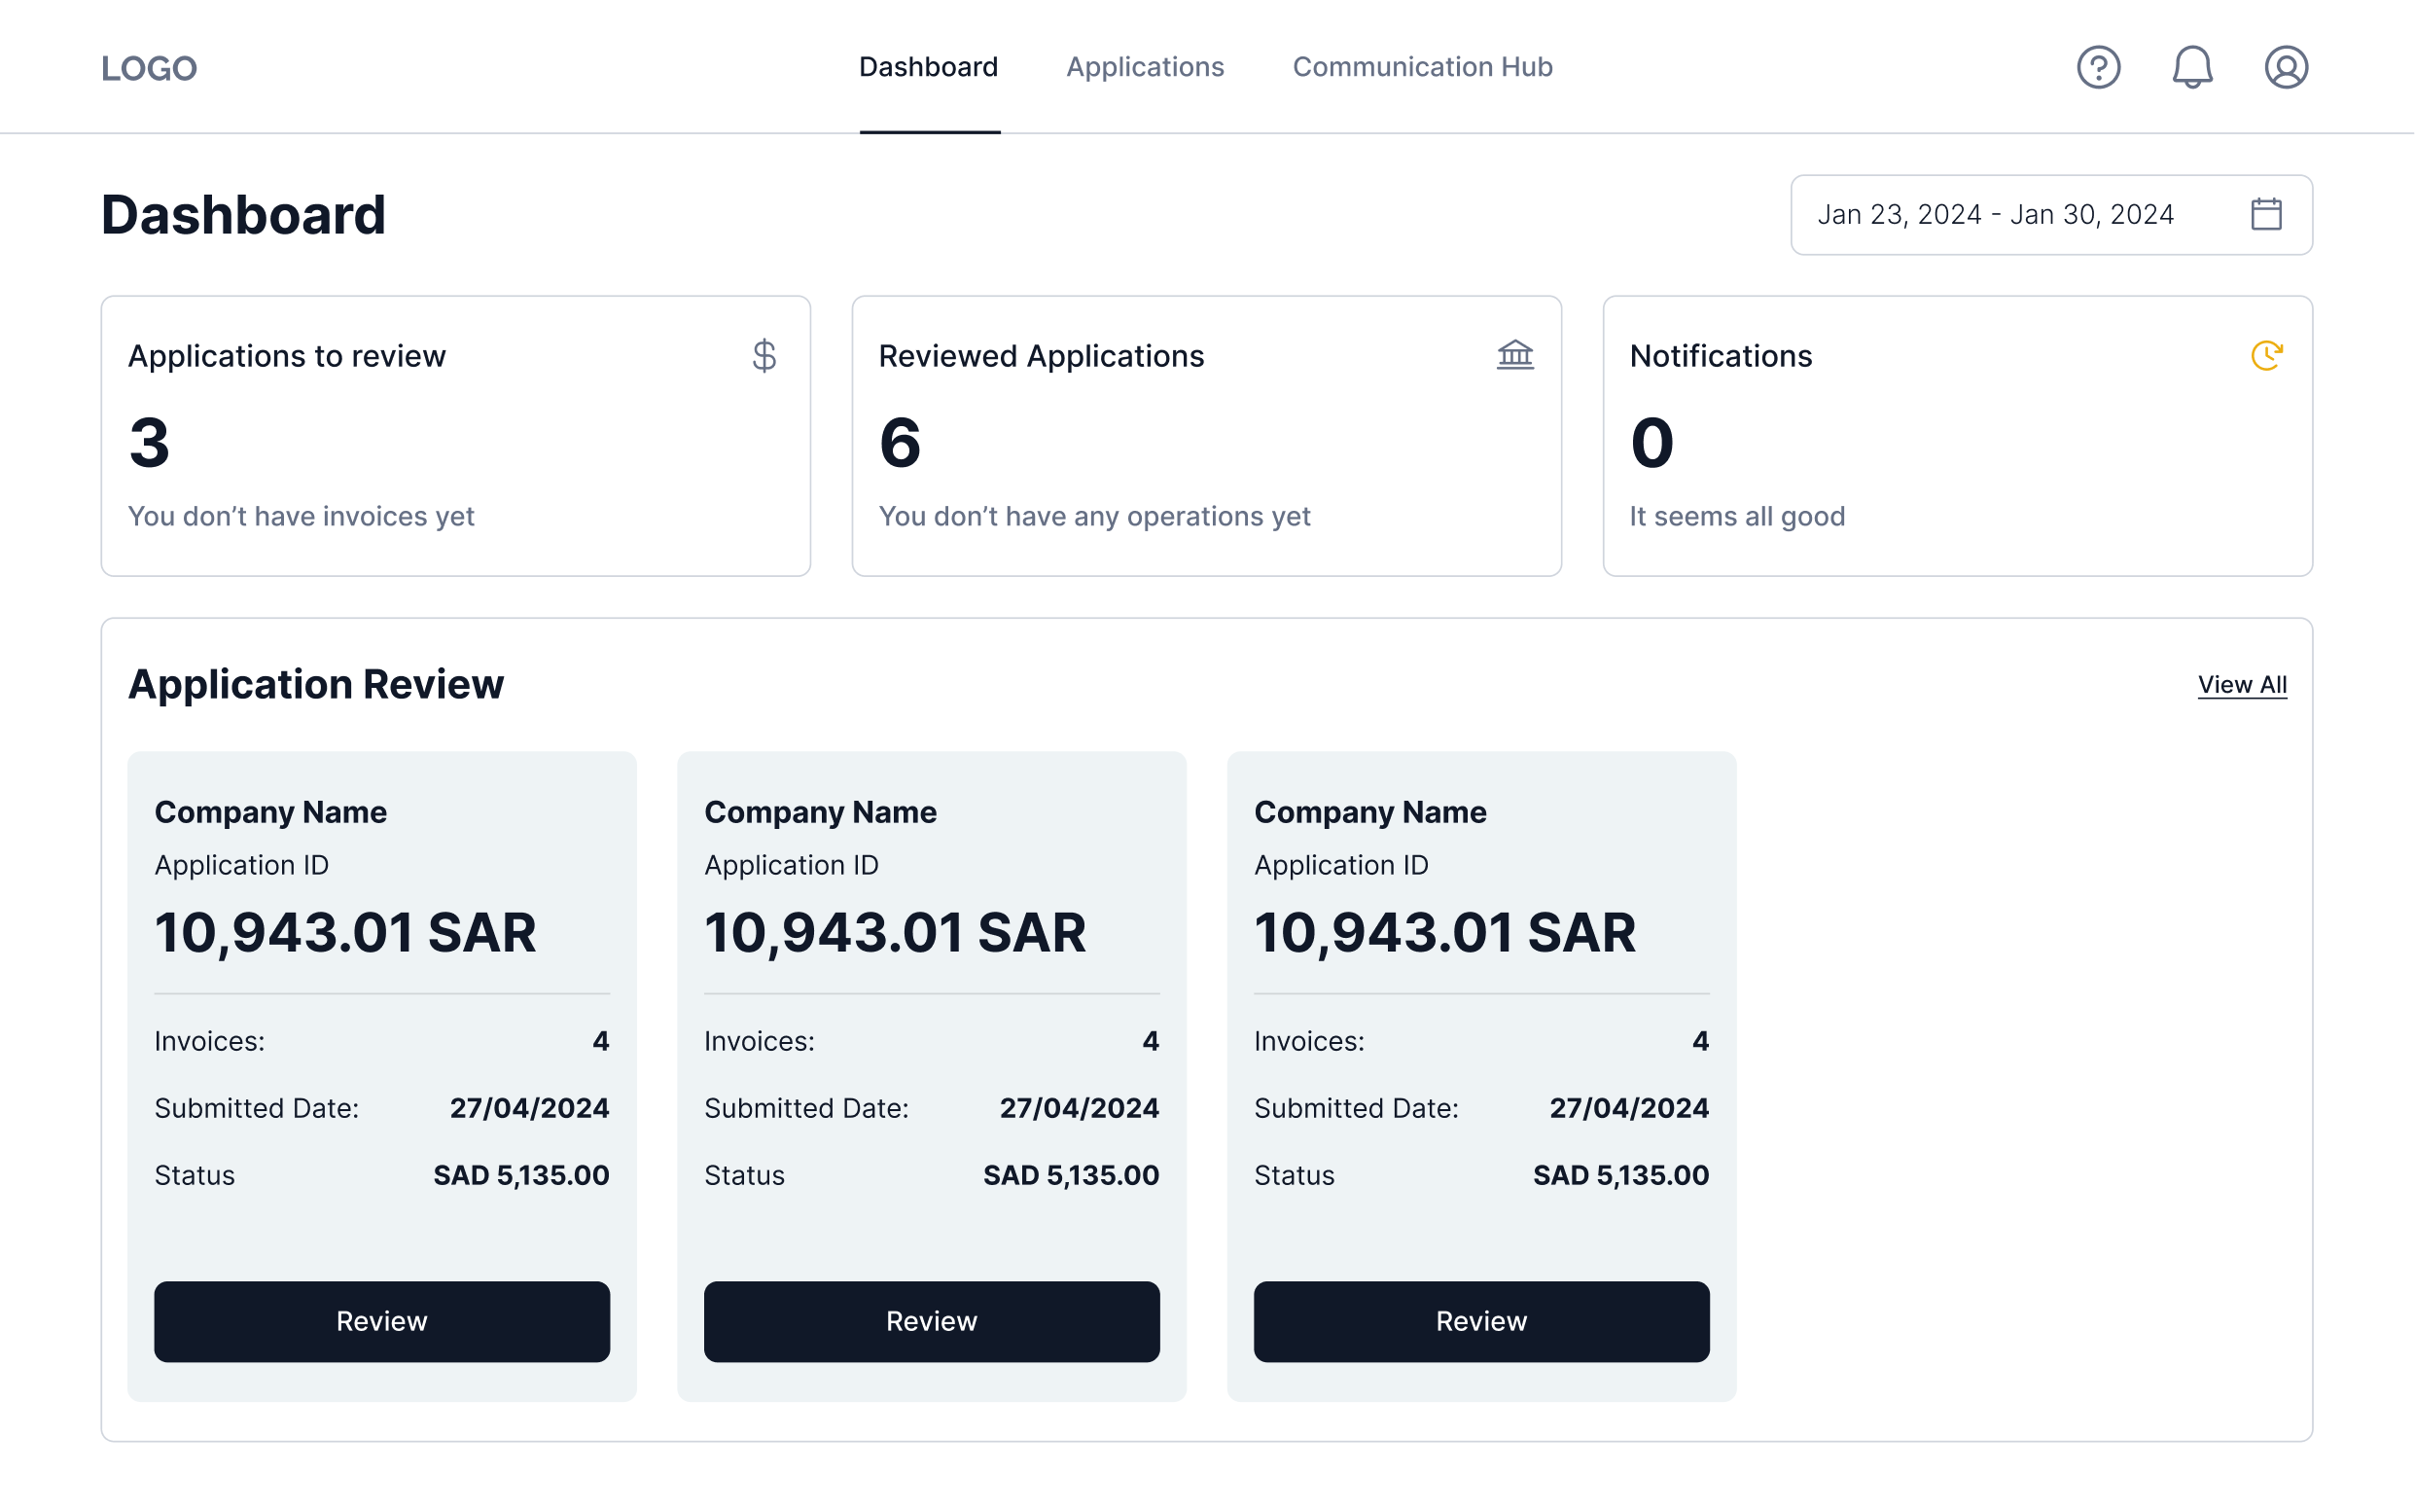Click the dollar icon on Applications to review card
Image resolution: width=2415 pixels, height=1510 pixels.
point(764,355)
